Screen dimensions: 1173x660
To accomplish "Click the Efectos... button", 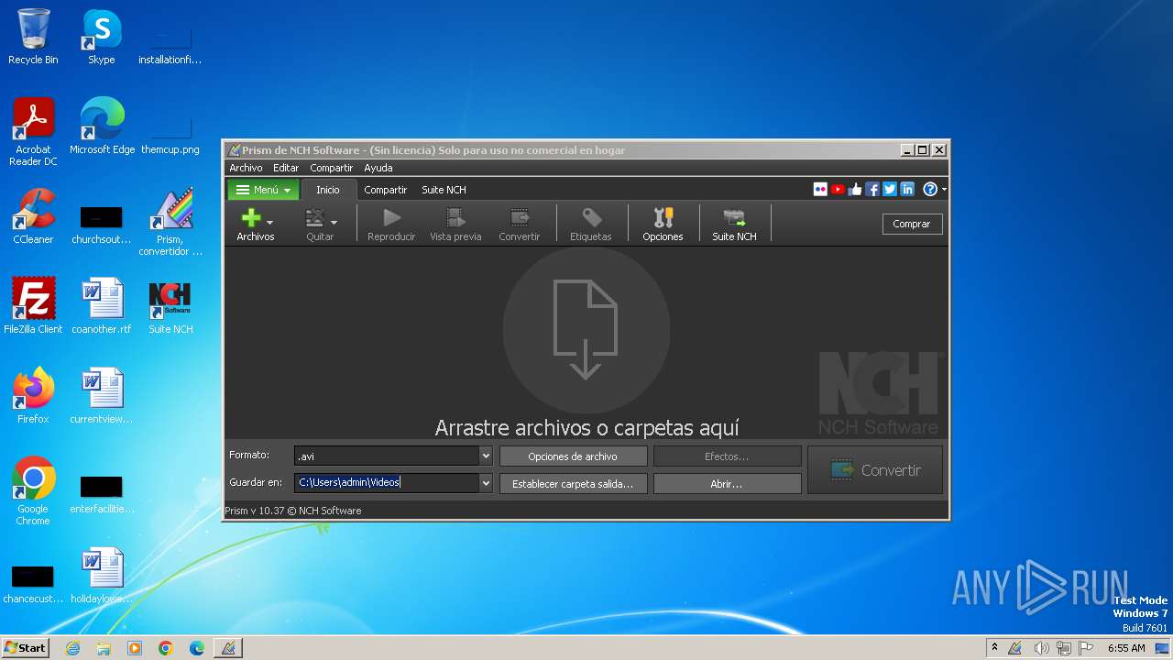I will (x=727, y=456).
